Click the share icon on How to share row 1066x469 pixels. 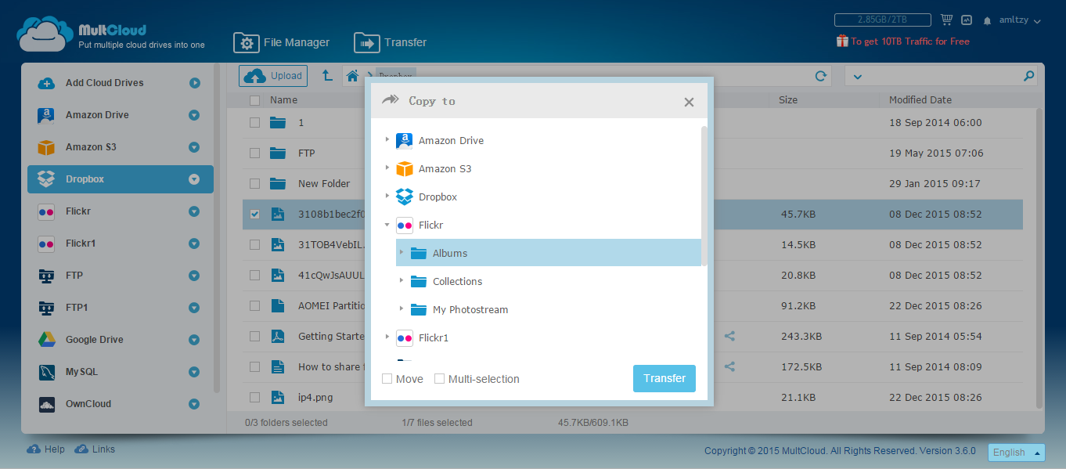[x=729, y=366]
